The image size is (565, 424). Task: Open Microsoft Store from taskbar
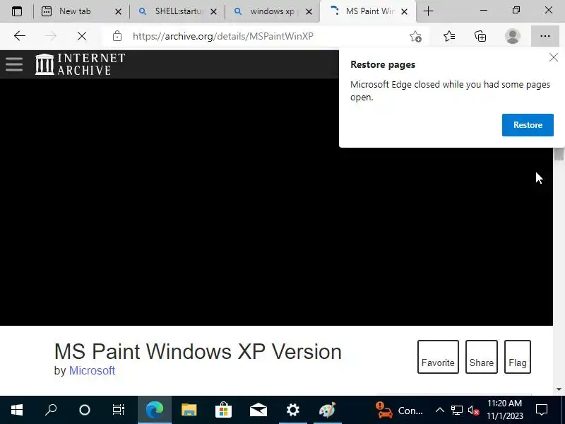point(223,410)
